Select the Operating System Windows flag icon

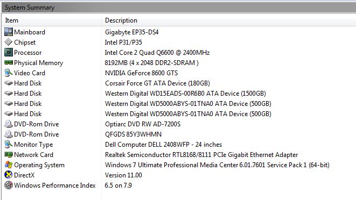pyautogui.click(x=9, y=165)
